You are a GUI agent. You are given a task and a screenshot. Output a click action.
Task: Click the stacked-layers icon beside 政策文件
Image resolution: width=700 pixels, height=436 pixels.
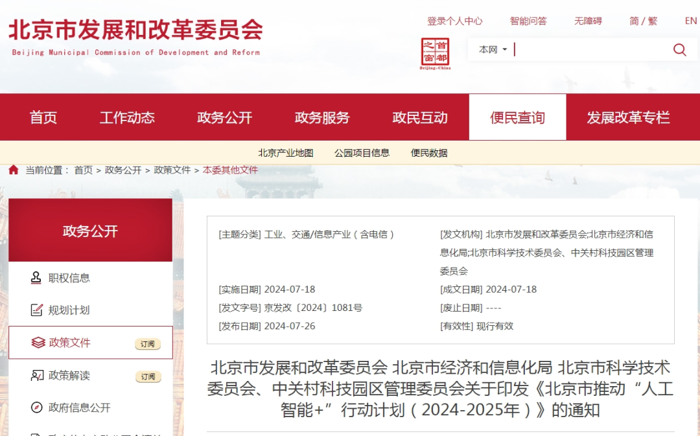coord(35,343)
